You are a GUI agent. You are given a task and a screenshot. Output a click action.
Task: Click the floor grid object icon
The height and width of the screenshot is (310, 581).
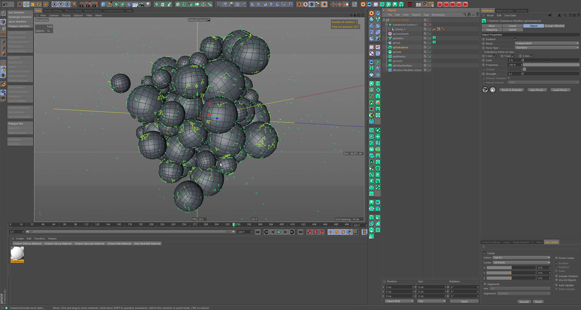click(x=135, y=4)
